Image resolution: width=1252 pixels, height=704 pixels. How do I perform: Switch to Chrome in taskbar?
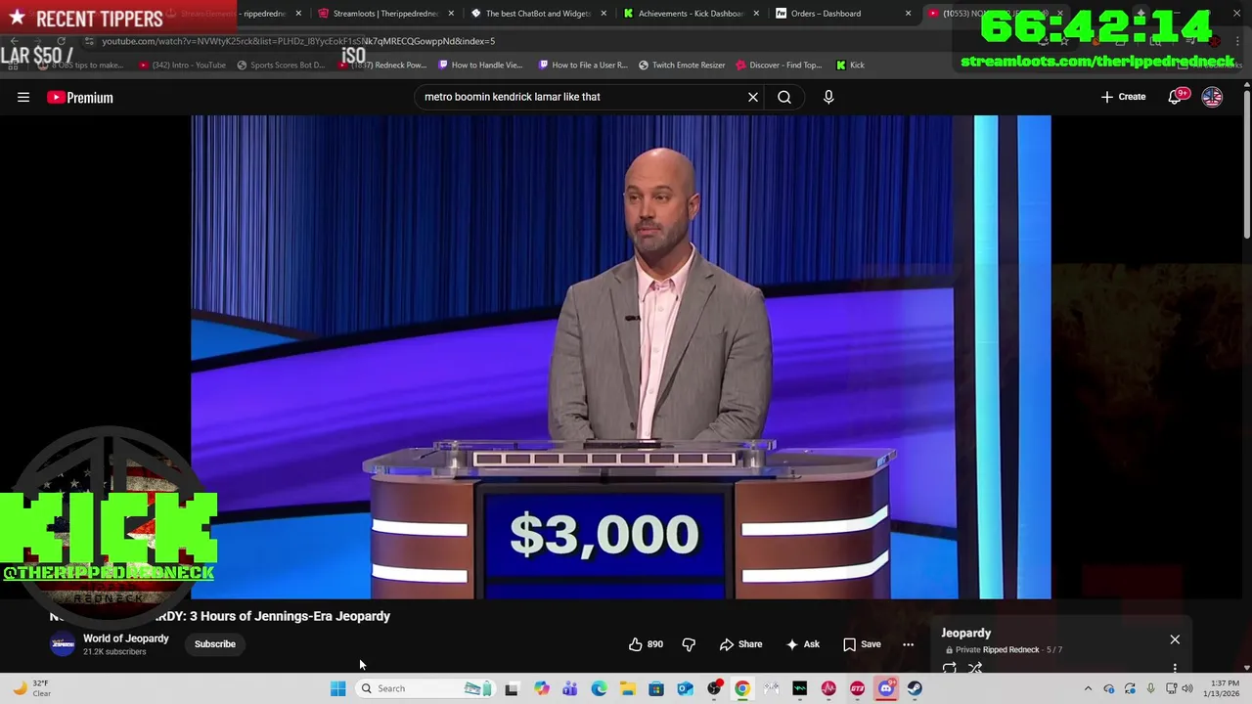tap(742, 688)
